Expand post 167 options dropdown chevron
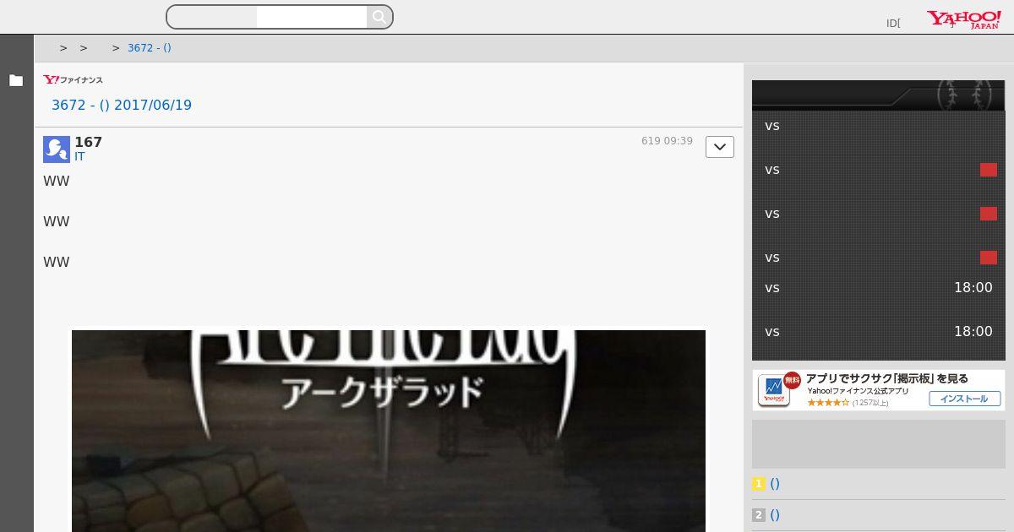Image resolution: width=1014 pixels, height=532 pixels. click(720, 147)
